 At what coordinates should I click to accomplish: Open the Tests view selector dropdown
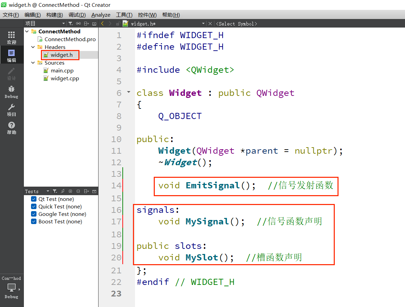tap(48, 191)
